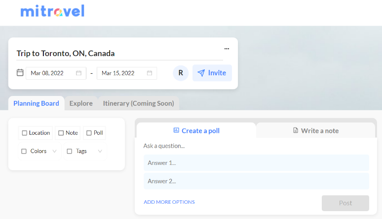This screenshot has width=382, height=219.
Task: Enable the Location filter checkbox
Action: (x=25, y=133)
